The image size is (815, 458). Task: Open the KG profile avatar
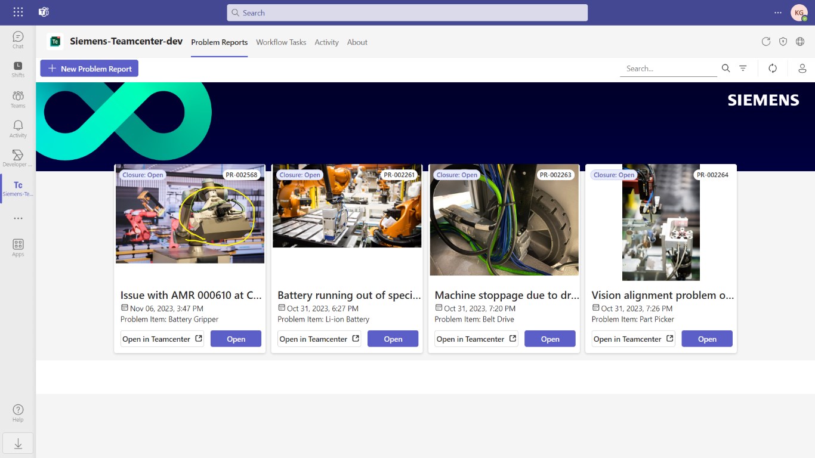coord(799,13)
